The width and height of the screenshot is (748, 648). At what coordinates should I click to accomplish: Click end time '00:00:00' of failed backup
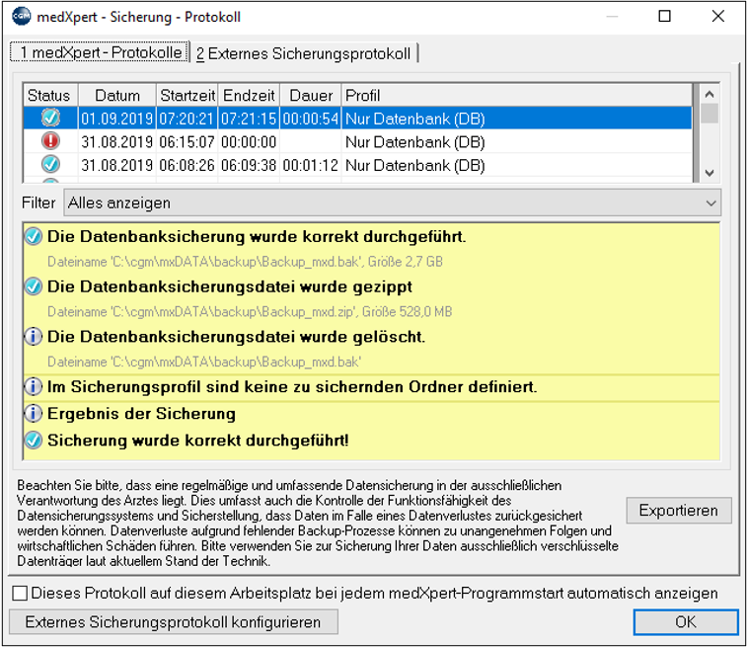pyautogui.click(x=249, y=142)
